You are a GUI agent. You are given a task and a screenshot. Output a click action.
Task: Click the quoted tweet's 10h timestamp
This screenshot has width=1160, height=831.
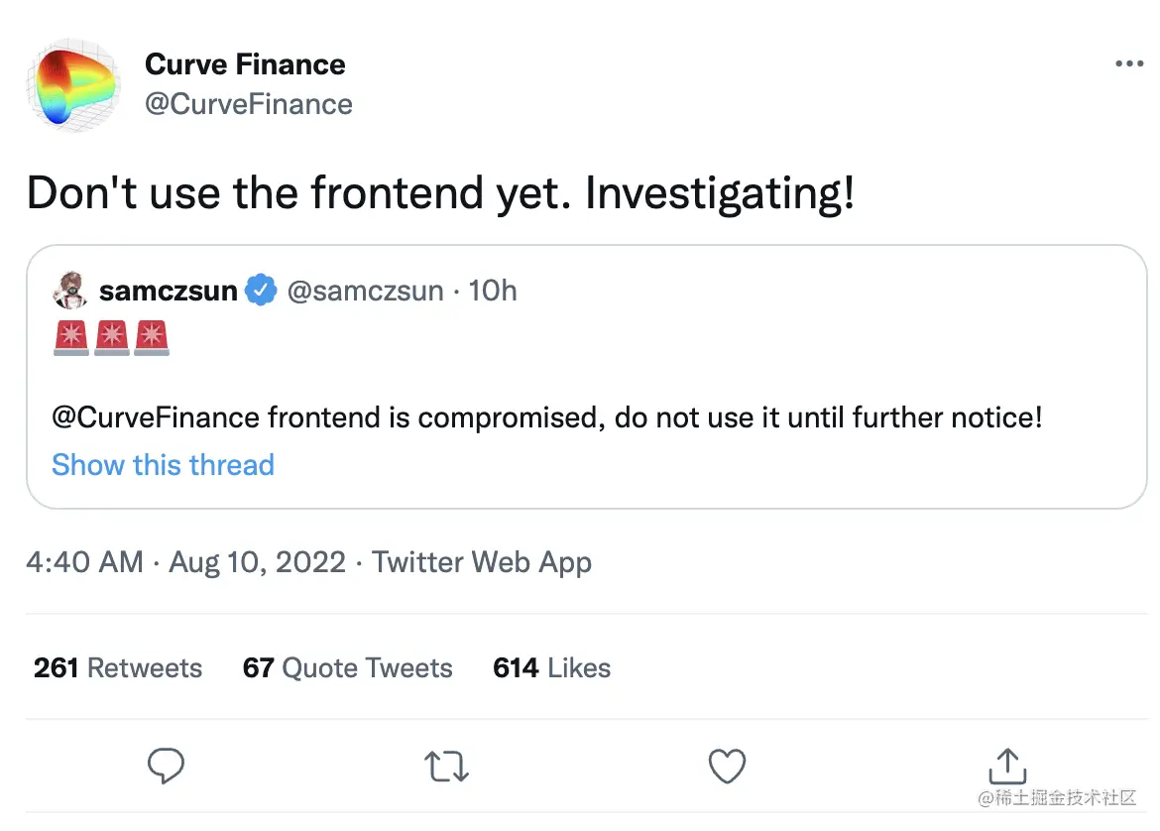493,291
